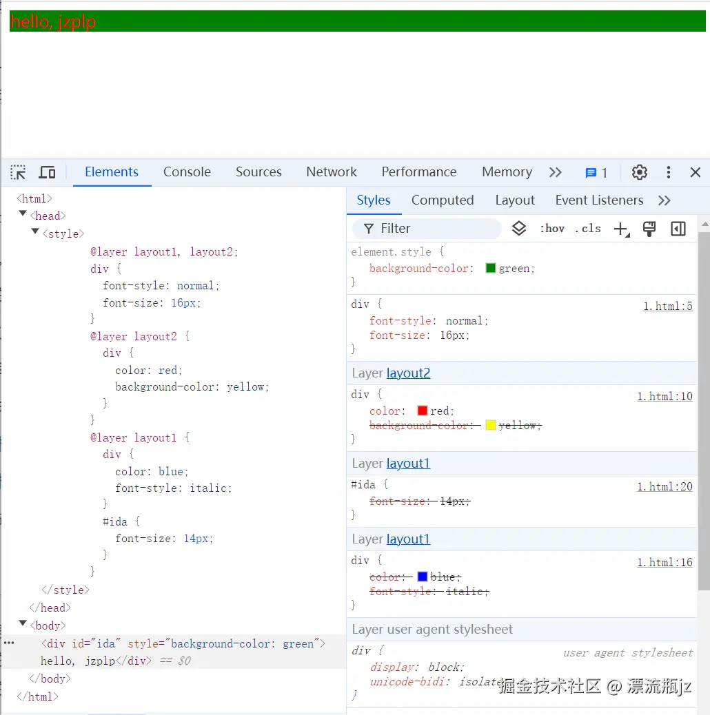Open the issues counter badge
This screenshot has width=710, height=715.
596,173
